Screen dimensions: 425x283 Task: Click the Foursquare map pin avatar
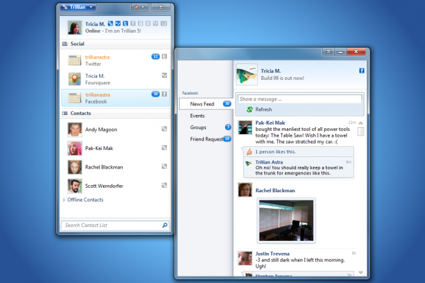click(75, 79)
